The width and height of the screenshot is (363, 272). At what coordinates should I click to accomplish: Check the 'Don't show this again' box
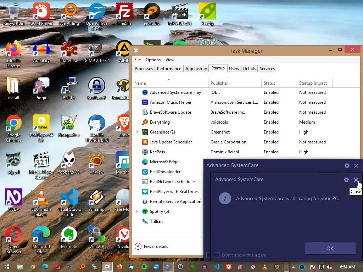[x=217, y=255]
